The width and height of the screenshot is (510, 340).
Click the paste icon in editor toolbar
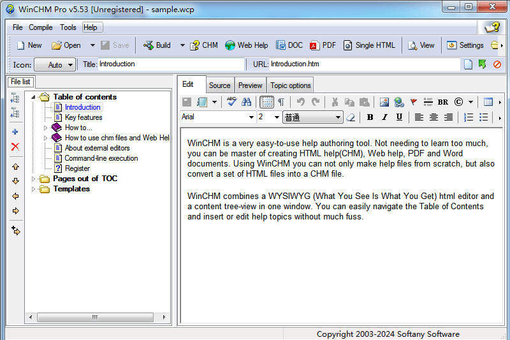pyautogui.click(x=364, y=102)
